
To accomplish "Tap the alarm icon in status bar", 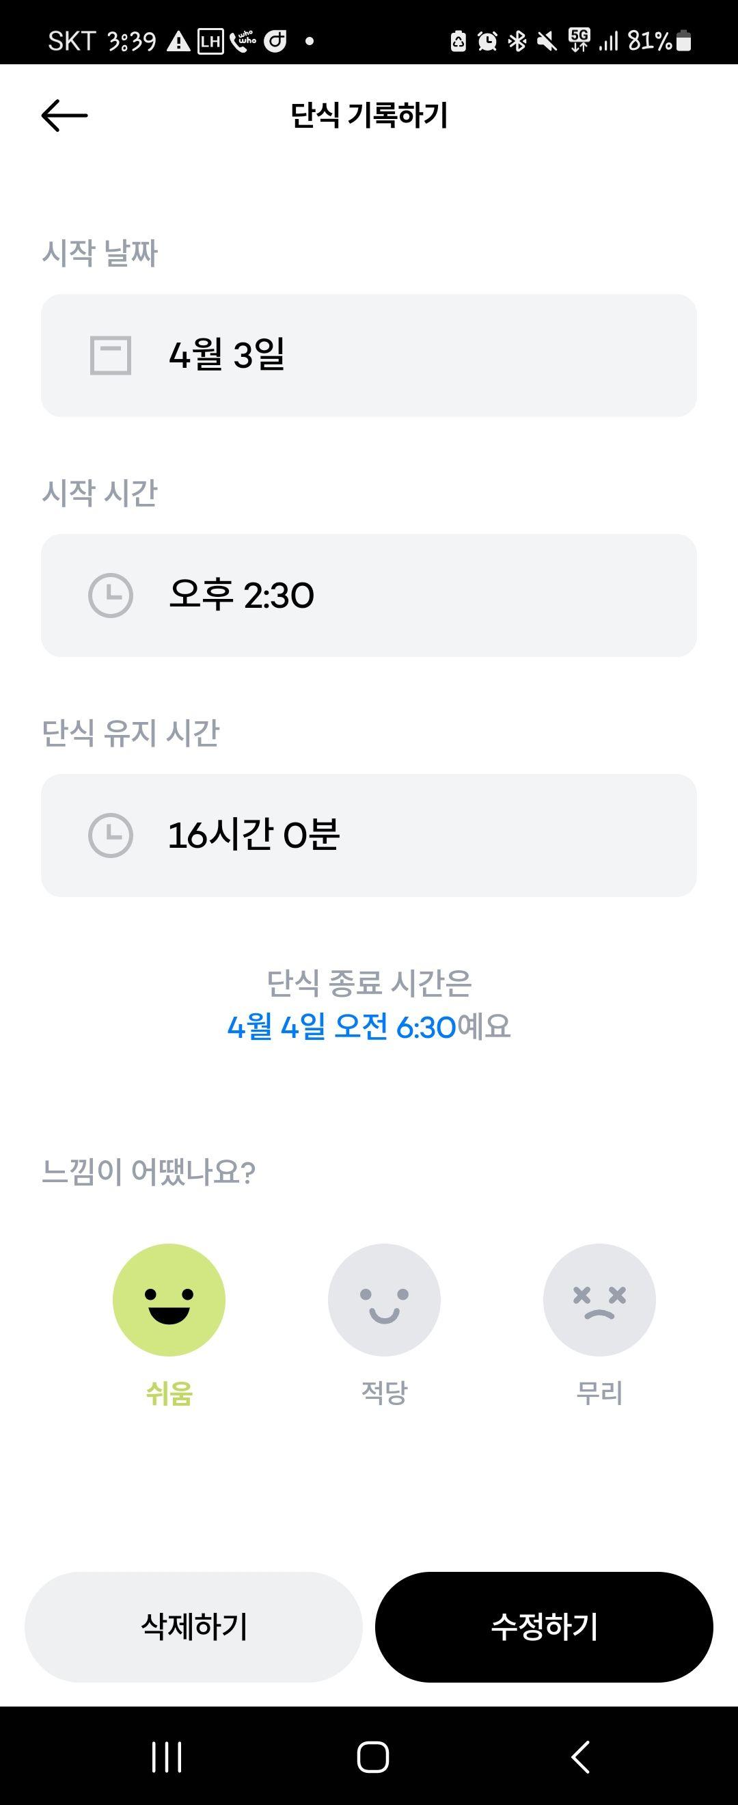I will tap(487, 41).
